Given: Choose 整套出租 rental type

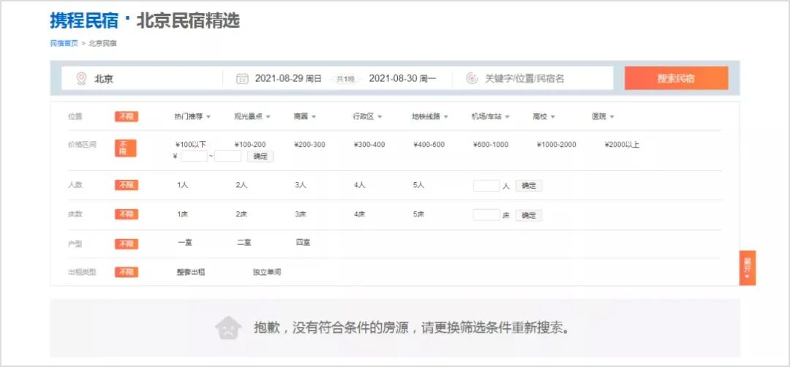Looking at the screenshot, I should tap(191, 273).
